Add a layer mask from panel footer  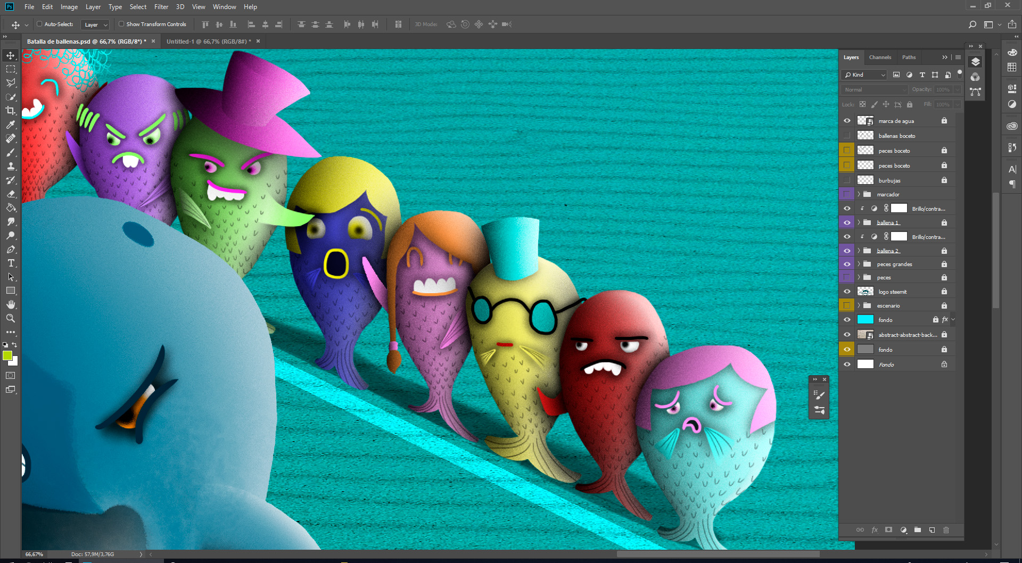click(x=888, y=530)
